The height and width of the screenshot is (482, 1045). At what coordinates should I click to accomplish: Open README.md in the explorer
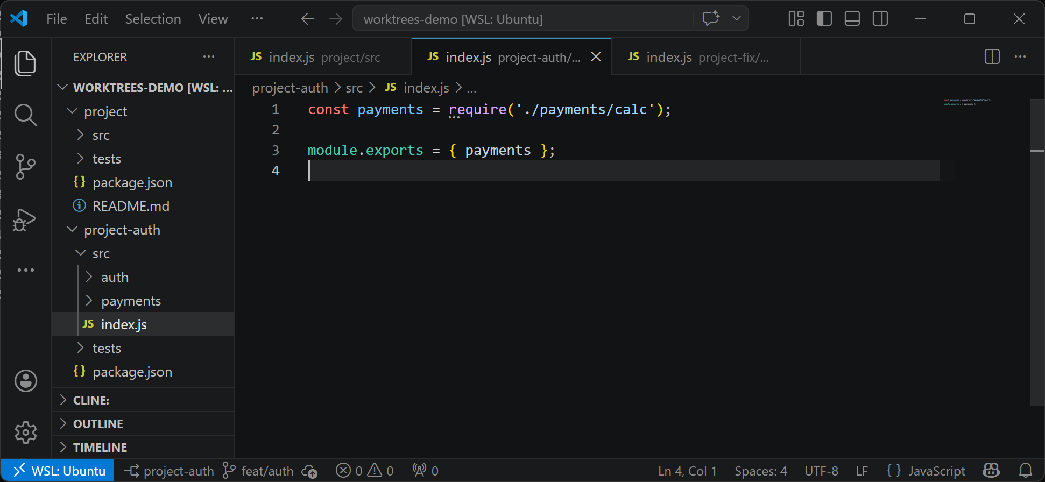pyautogui.click(x=143, y=206)
